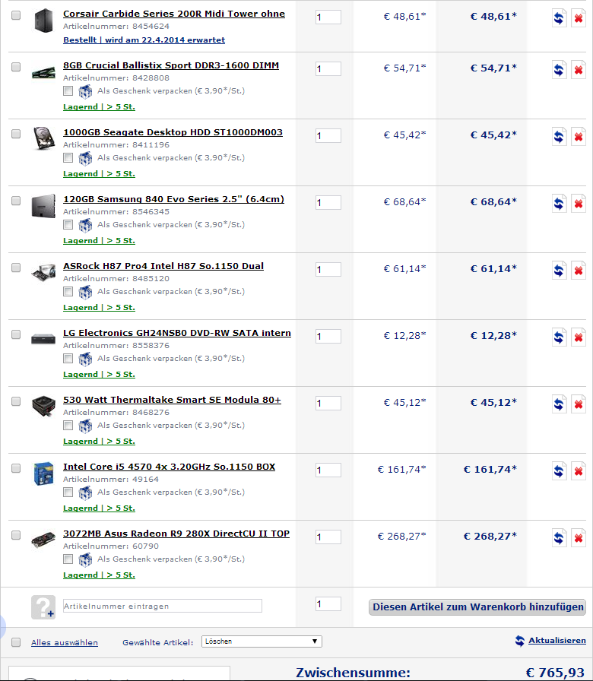Refresh the ASRock H87 Pro4 row
The image size is (593, 681).
559,271
